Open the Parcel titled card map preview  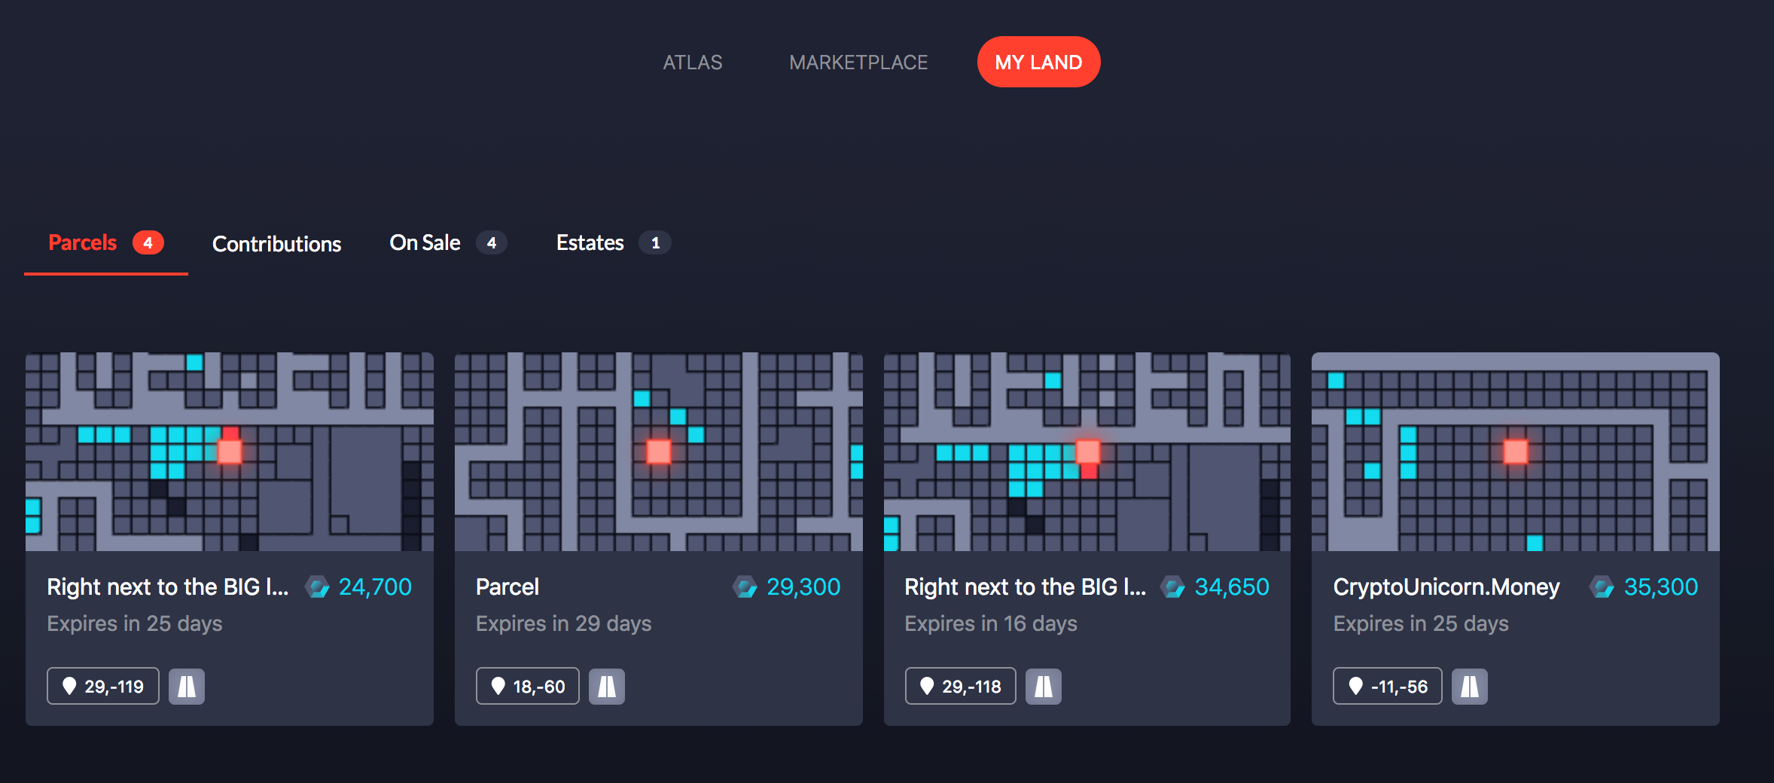point(659,452)
